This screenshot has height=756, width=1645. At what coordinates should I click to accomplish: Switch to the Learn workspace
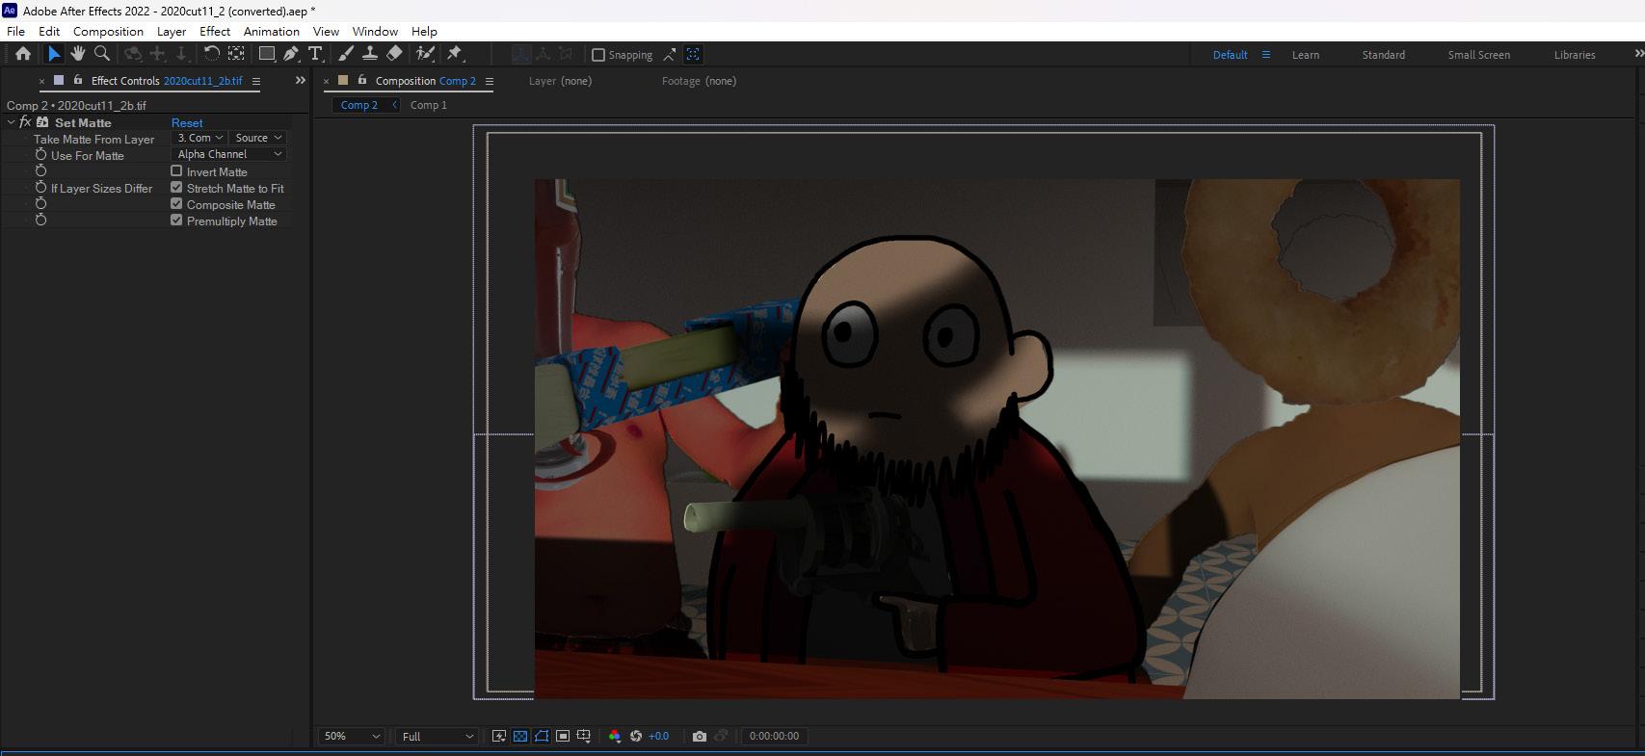tap(1306, 55)
